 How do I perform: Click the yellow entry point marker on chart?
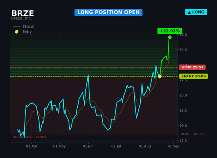[x=160, y=76]
